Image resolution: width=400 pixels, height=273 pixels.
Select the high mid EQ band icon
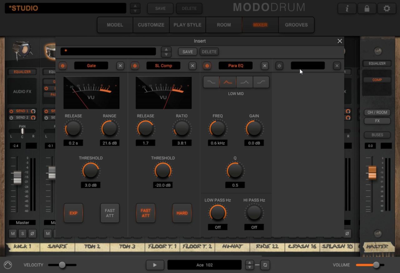244,82
